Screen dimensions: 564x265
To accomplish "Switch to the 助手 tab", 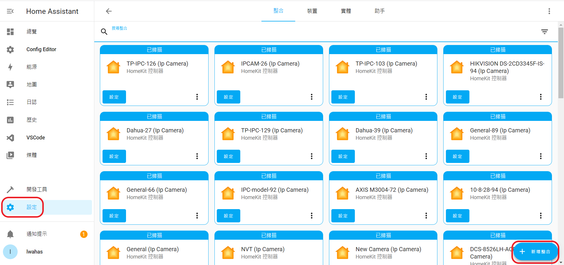I will (380, 11).
